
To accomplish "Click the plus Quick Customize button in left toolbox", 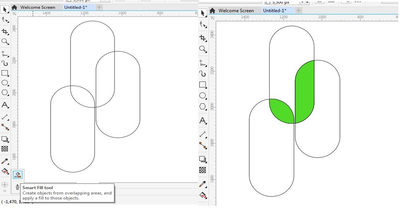I will coord(5,185).
